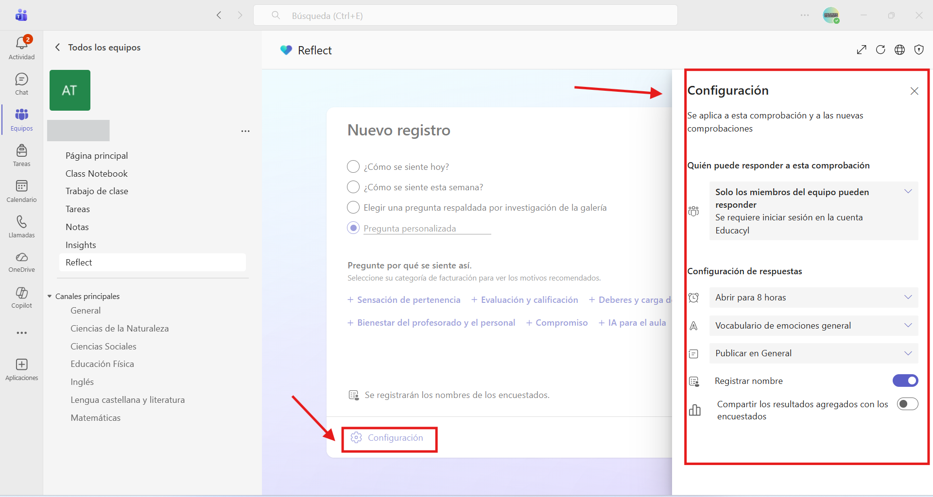Expand who can respond dropdown
The width and height of the screenshot is (933, 497).
click(813, 211)
